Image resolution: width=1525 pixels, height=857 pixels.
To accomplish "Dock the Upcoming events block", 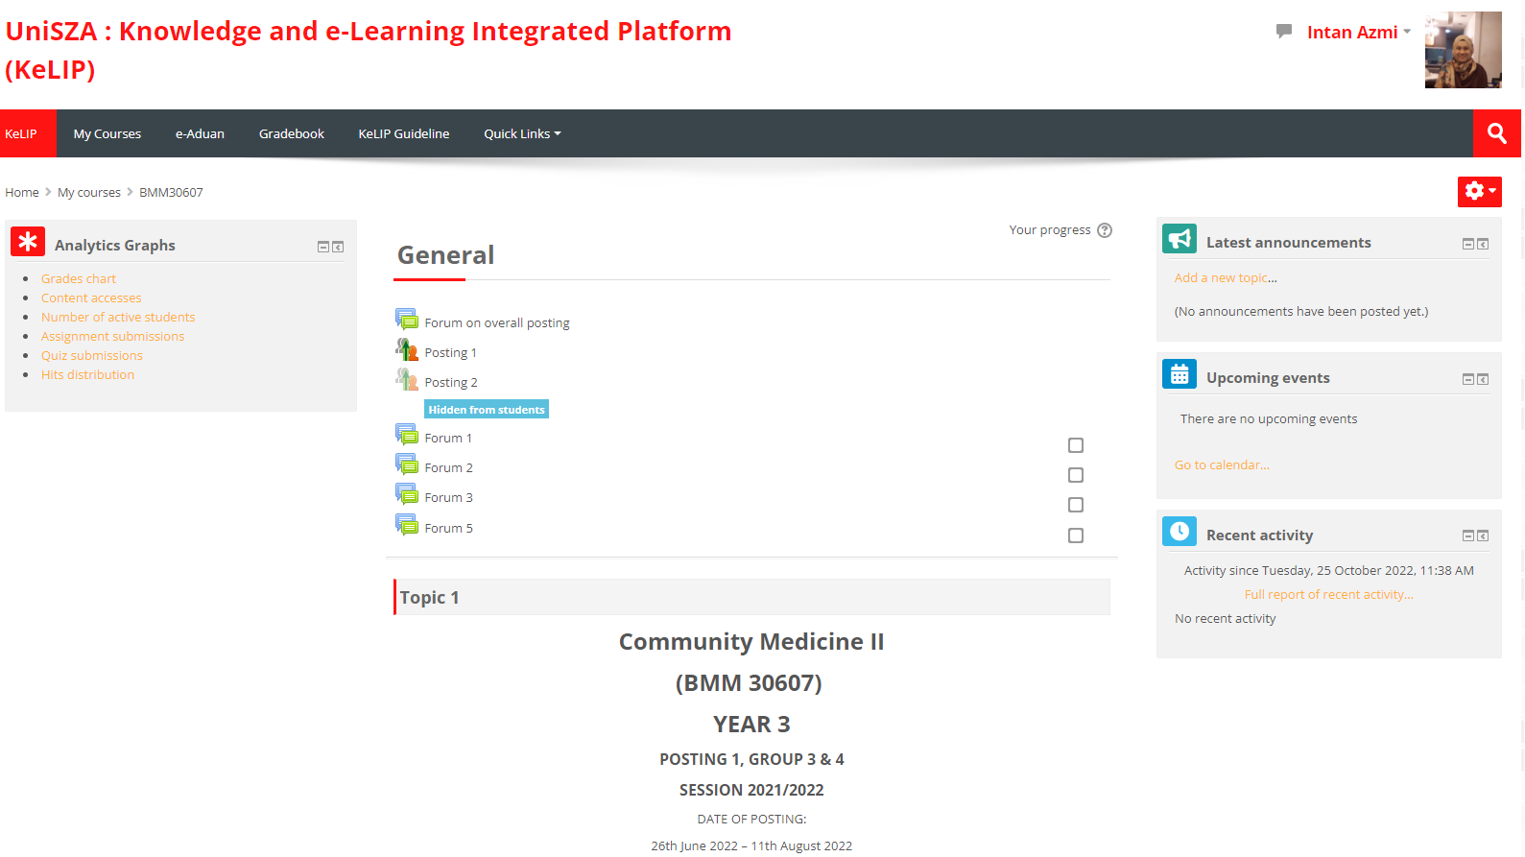I will click(1483, 379).
